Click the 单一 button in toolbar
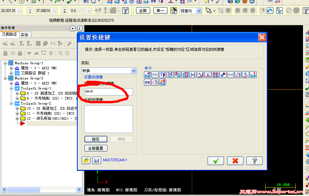The height and width of the screenshot is (196, 309). click(160, 11)
